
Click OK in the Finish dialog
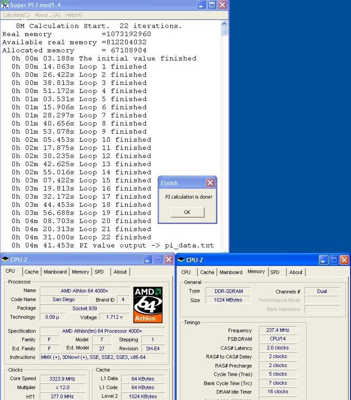[187, 212]
